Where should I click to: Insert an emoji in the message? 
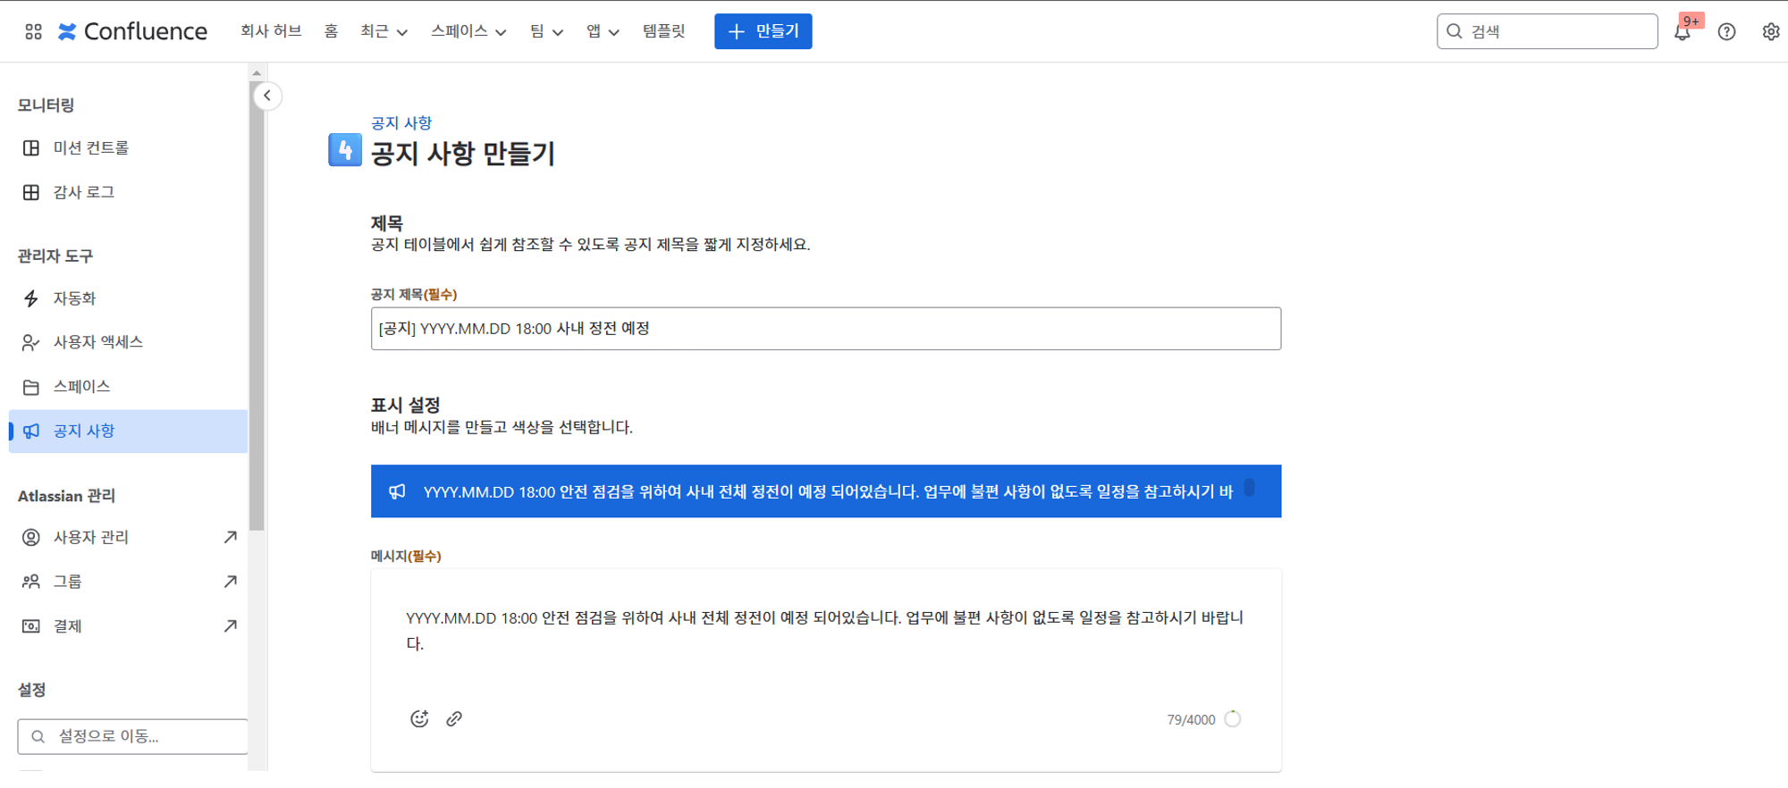click(x=419, y=718)
